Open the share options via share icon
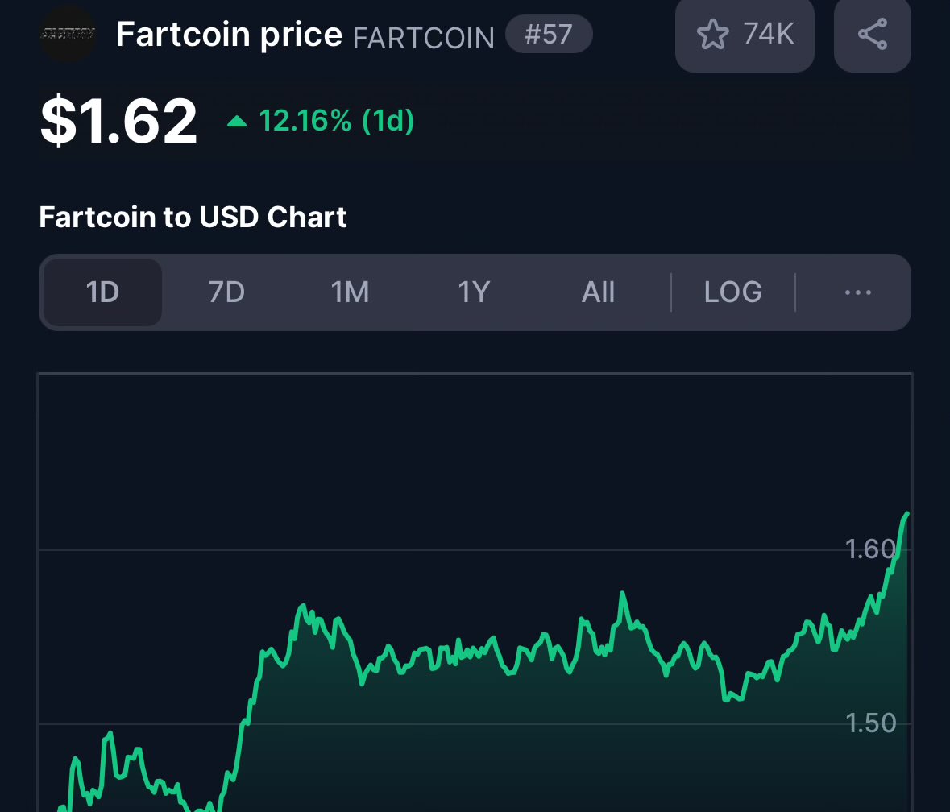 [x=872, y=35]
